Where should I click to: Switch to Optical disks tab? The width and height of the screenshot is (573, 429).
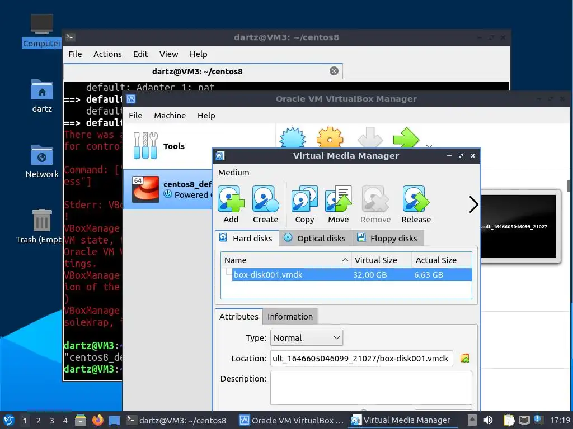[316, 238]
